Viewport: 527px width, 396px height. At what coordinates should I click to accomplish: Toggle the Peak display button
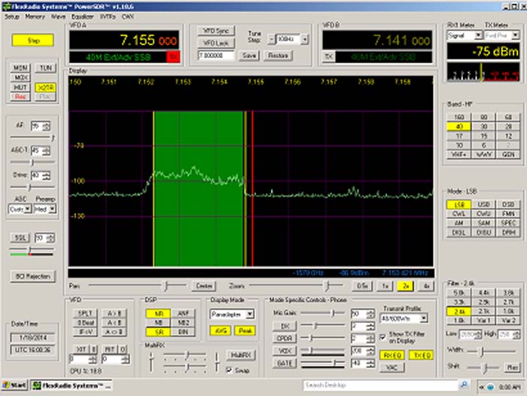tap(245, 331)
